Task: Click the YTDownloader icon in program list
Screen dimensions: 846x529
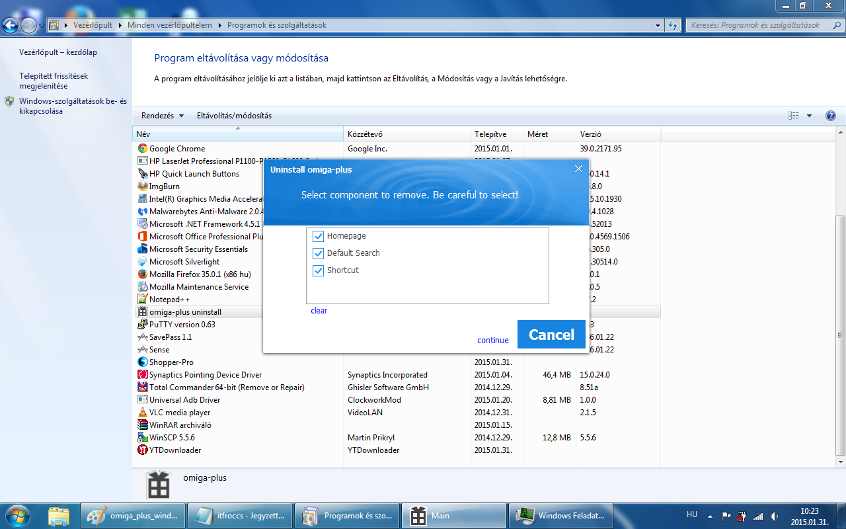Action: (142, 450)
